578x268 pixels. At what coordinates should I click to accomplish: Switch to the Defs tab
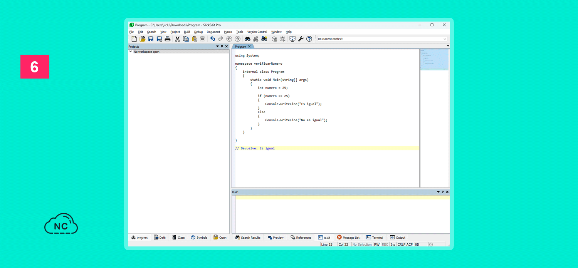[160, 238]
